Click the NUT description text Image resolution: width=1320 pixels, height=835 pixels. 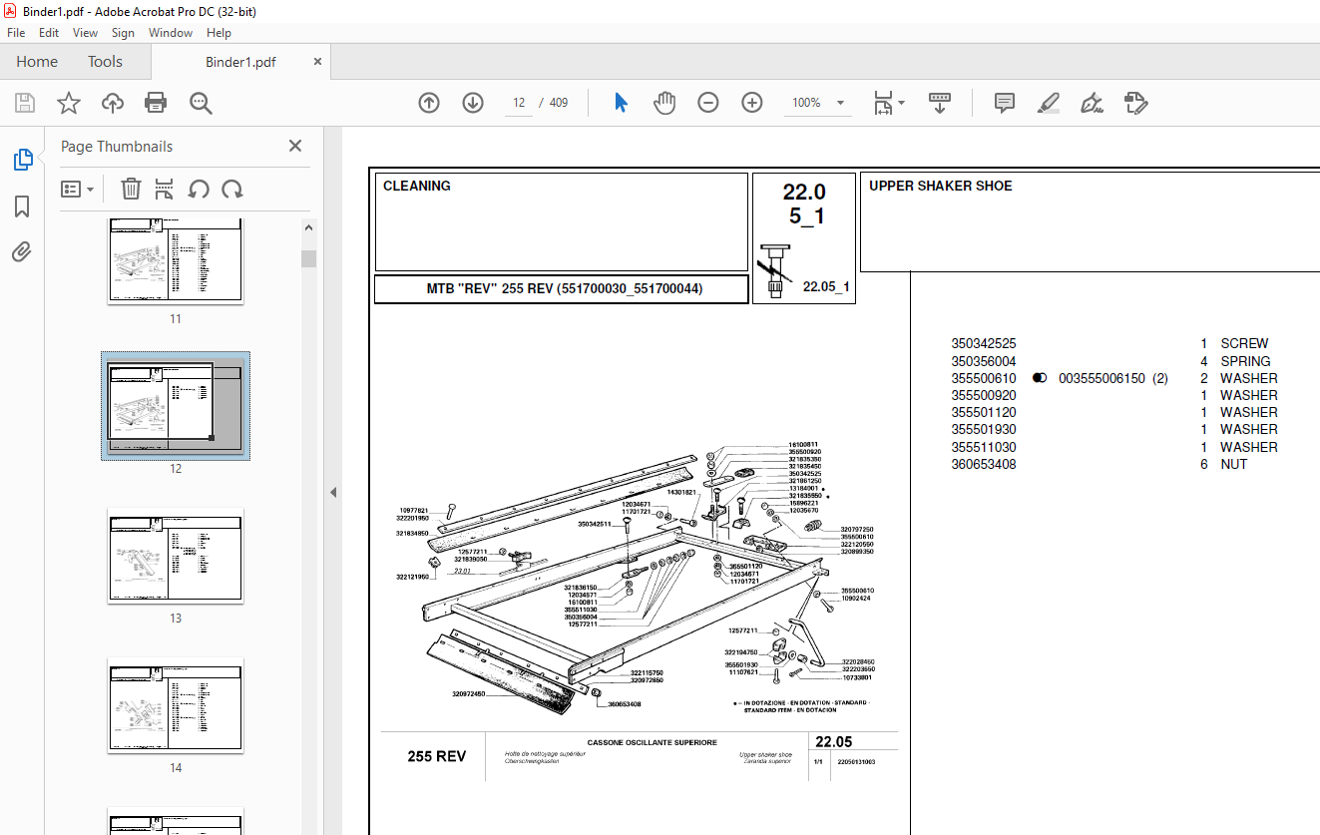tap(1234, 464)
